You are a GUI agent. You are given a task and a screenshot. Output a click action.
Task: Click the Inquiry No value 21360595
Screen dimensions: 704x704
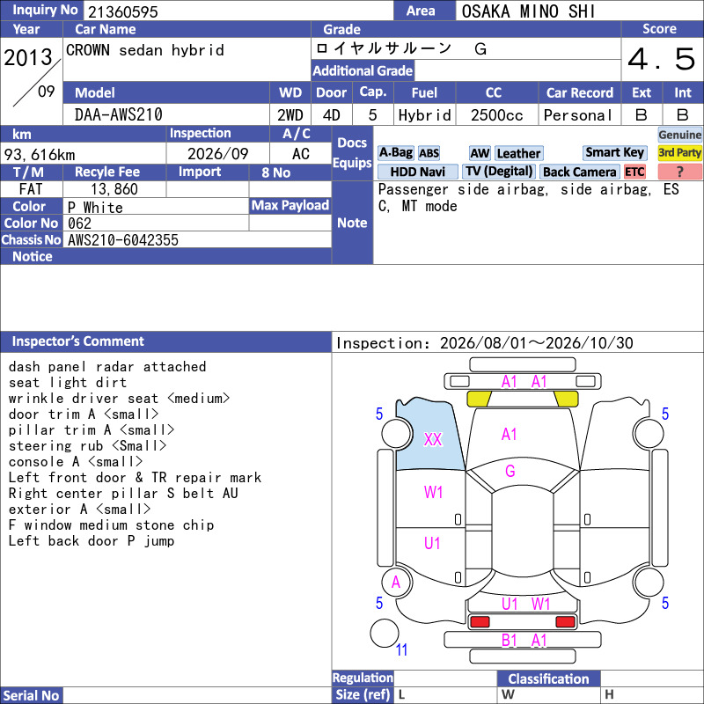123,11
